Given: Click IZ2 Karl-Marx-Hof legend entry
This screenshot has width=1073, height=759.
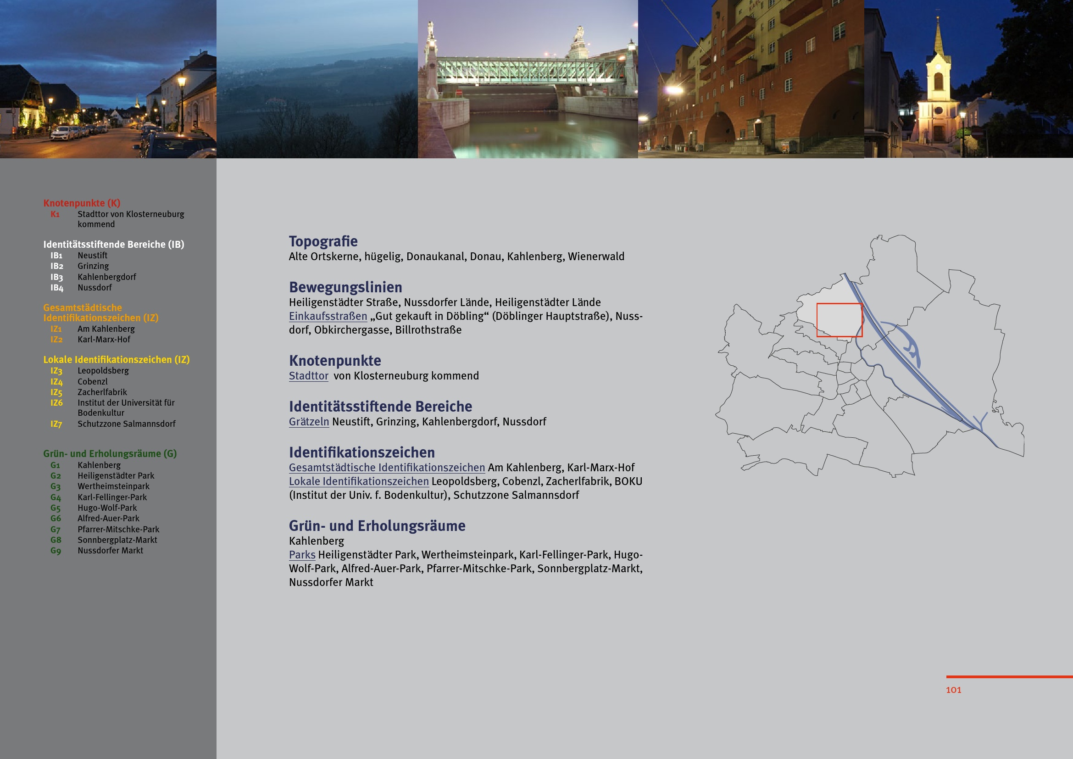Looking at the screenshot, I should coord(104,340).
